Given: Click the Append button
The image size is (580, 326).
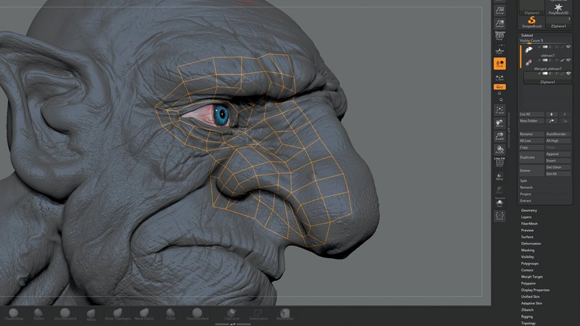Looking at the screenshot, I should click(x=558, y=154).
